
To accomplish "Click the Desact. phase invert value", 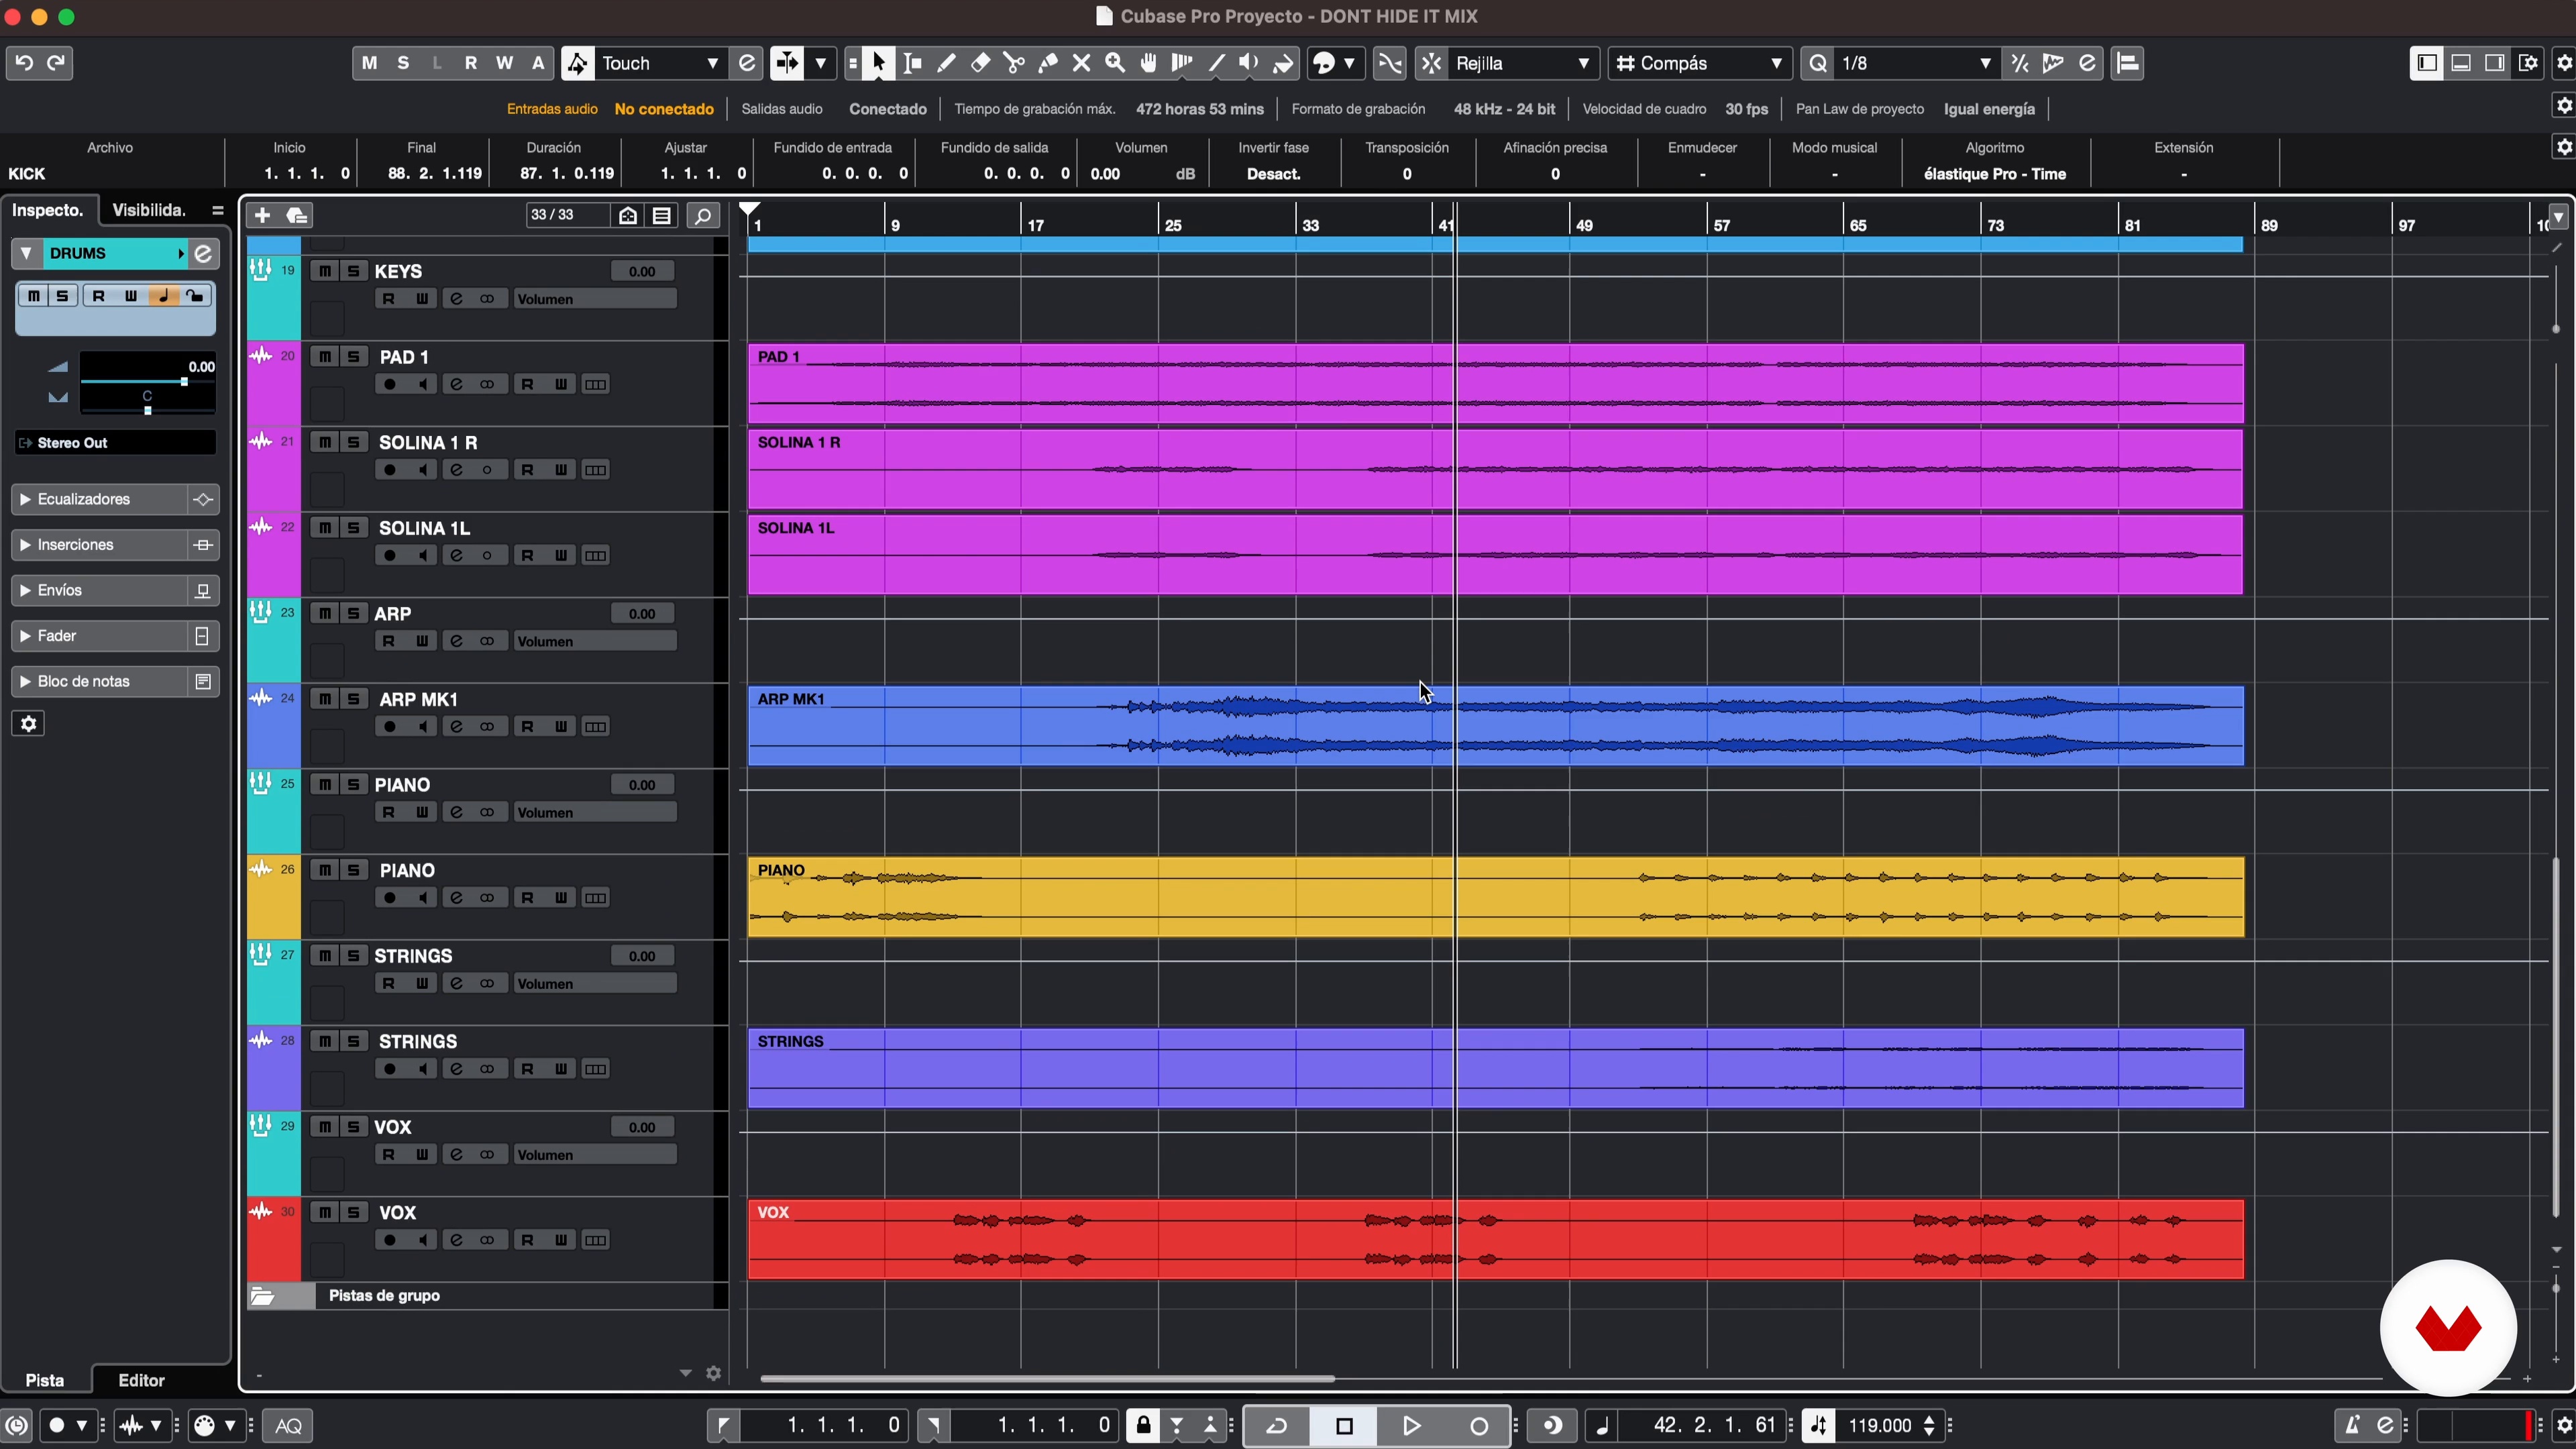I will tap(1273, 174).
